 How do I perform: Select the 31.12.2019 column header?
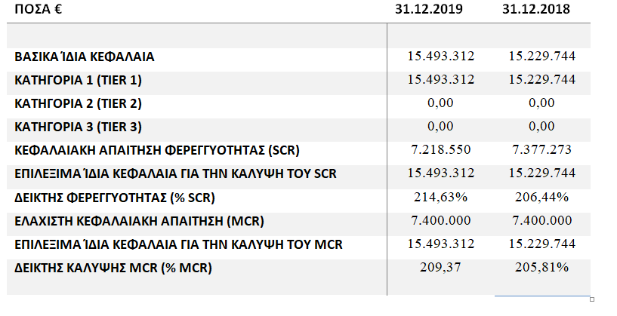pyautogui.click(x=430, y=9)
